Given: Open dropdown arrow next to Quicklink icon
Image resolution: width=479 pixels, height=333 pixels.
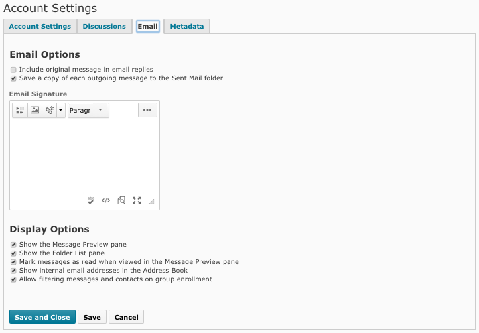Looking at the screenshot, I should pyautogui.click(x=61, y=110).
